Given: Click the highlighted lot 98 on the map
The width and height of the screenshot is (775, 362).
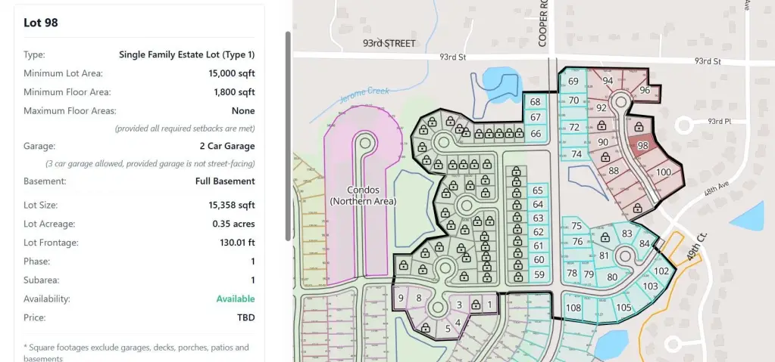Looking at the screenshot, I should tap(642, 146).
